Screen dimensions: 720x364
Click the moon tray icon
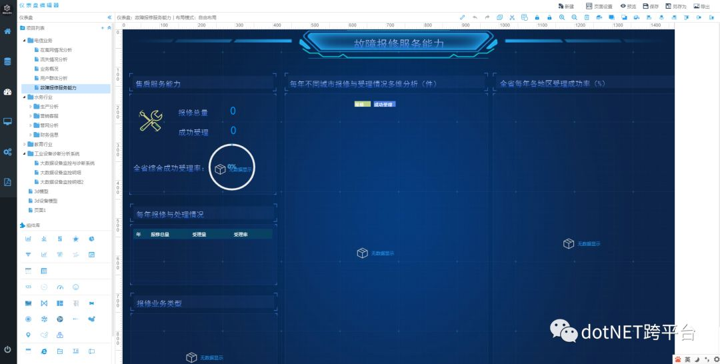tap(697, 359)
